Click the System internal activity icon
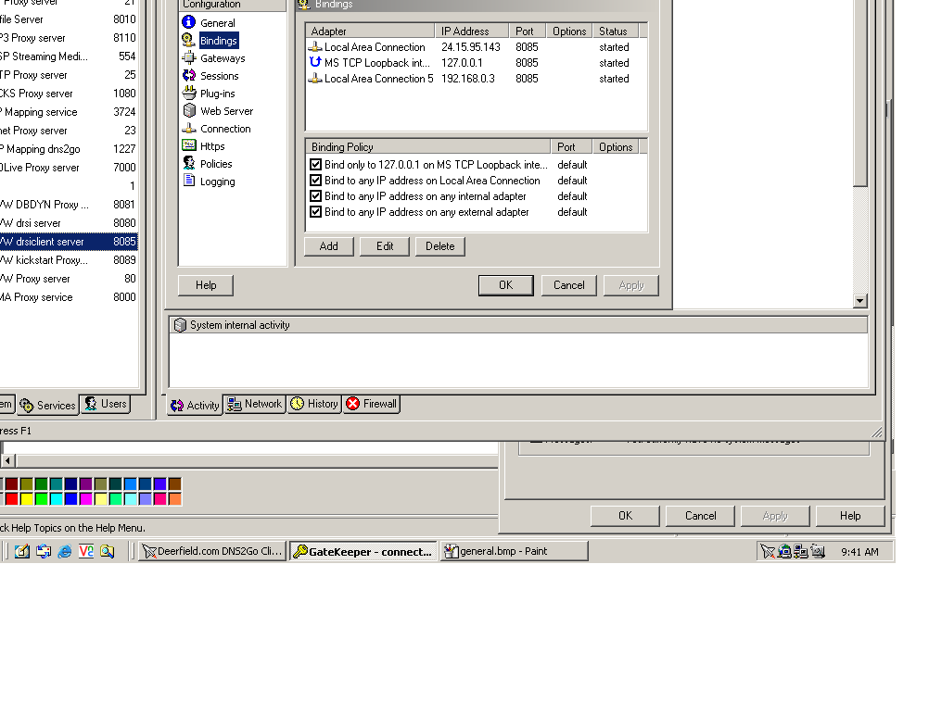Image resolution: width=929 pixels, height=702 pixels. tap(180, 325)
